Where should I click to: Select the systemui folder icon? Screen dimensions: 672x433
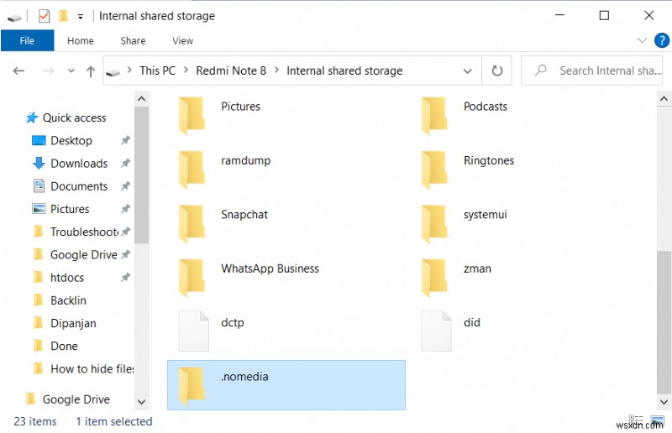(x=434, y=223)
